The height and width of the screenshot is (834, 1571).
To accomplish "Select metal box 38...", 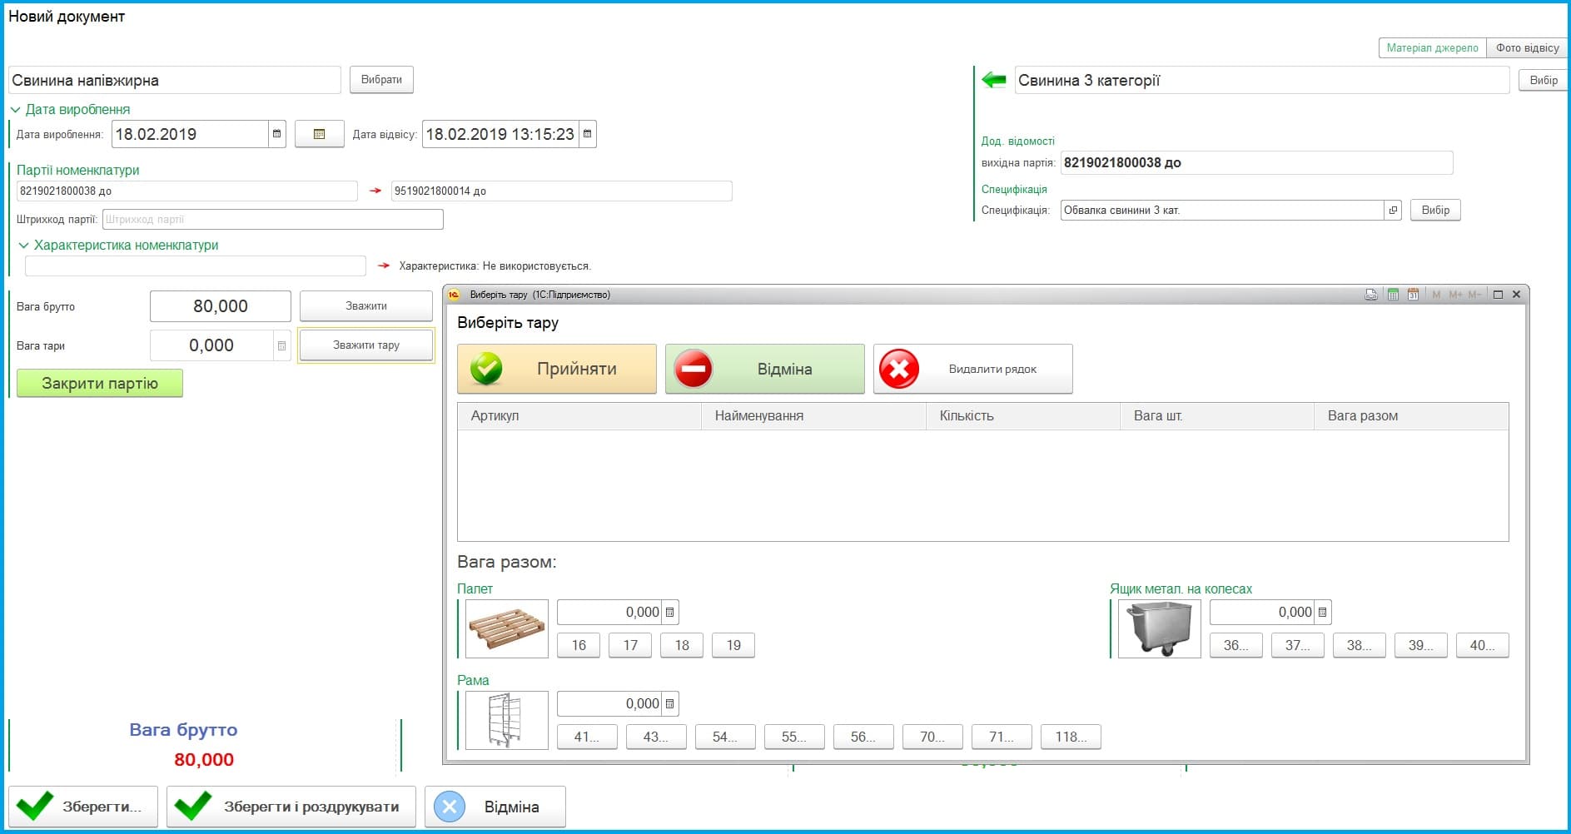I will (x=1360, y=645).
